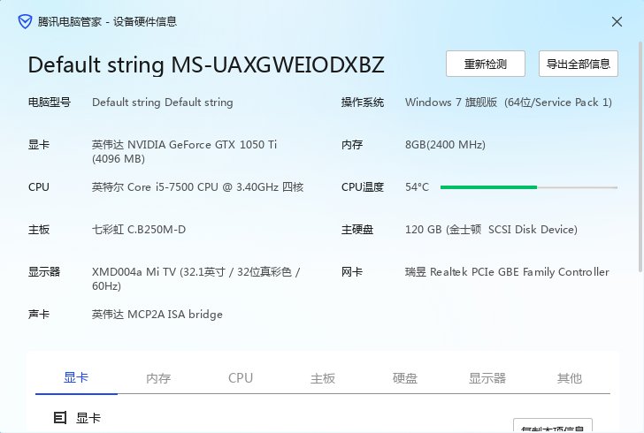Image resolution: width=644 pixels, height=433 pixels.
Task: Select the CPU tab
Action: click(241, 378)
